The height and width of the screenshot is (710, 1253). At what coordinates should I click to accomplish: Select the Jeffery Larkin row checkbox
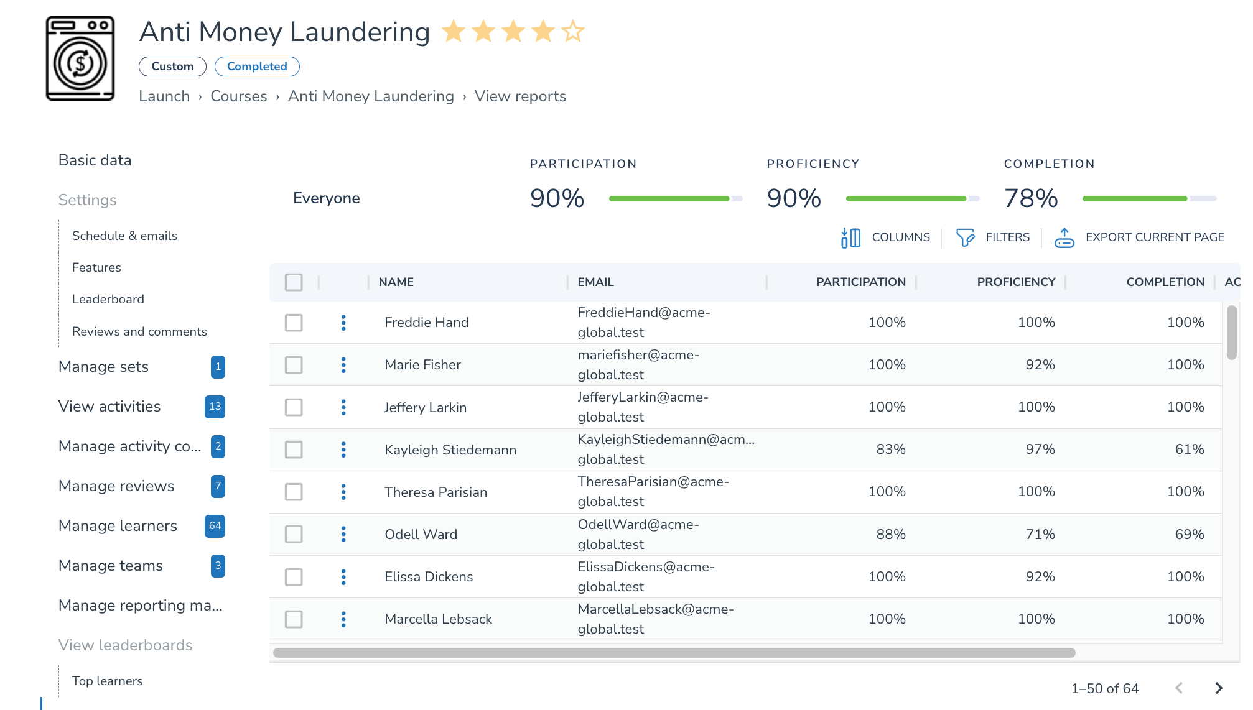point(294,407)
